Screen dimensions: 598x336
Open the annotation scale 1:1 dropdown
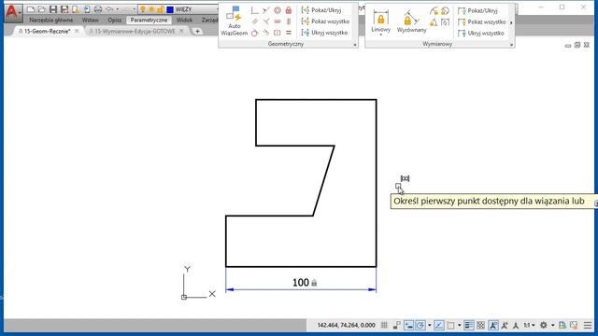tap(529, 325)
